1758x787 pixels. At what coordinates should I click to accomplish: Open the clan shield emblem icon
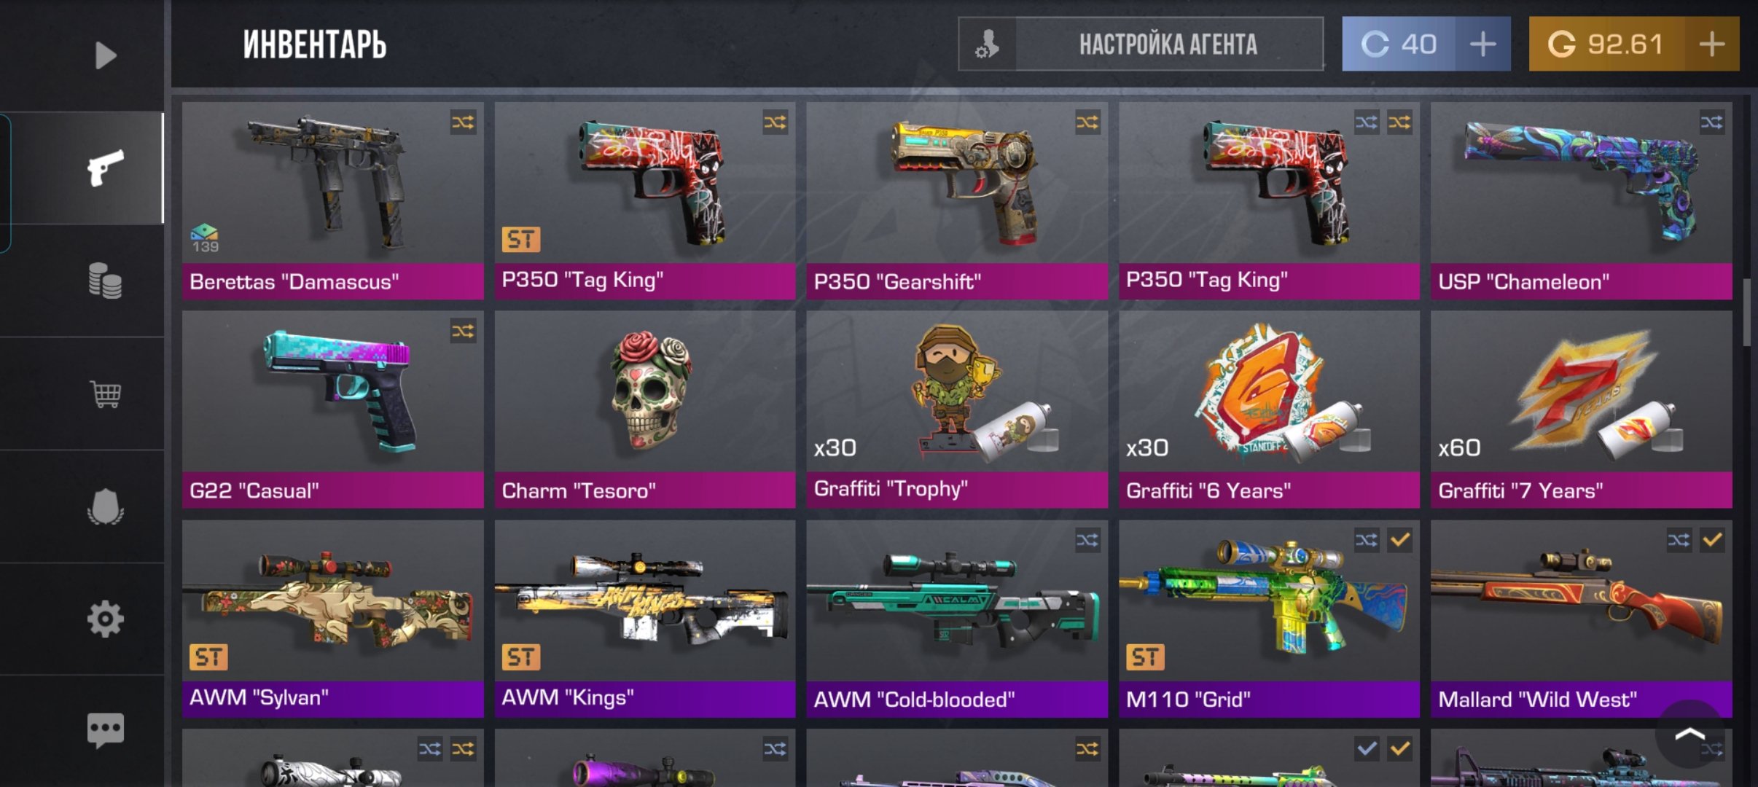[x=105, y=506]
